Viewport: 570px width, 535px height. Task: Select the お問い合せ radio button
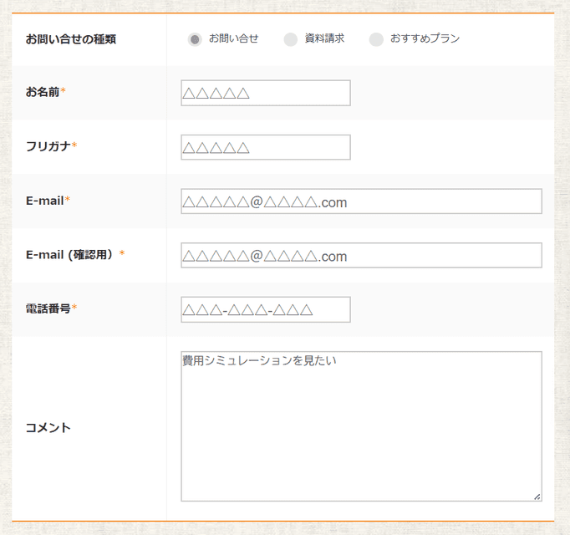[195, 39]
